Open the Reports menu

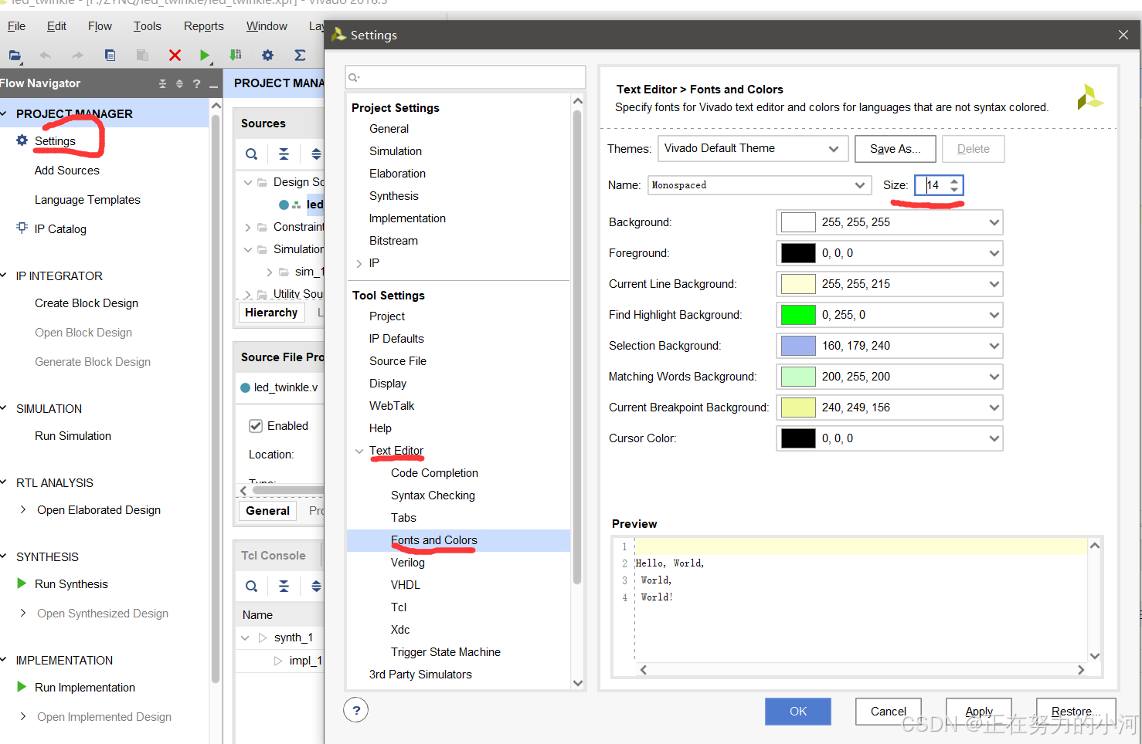(x=203, y=26)
